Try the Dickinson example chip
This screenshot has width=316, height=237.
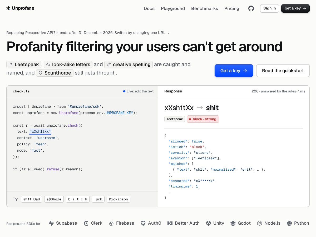(118, 199)
